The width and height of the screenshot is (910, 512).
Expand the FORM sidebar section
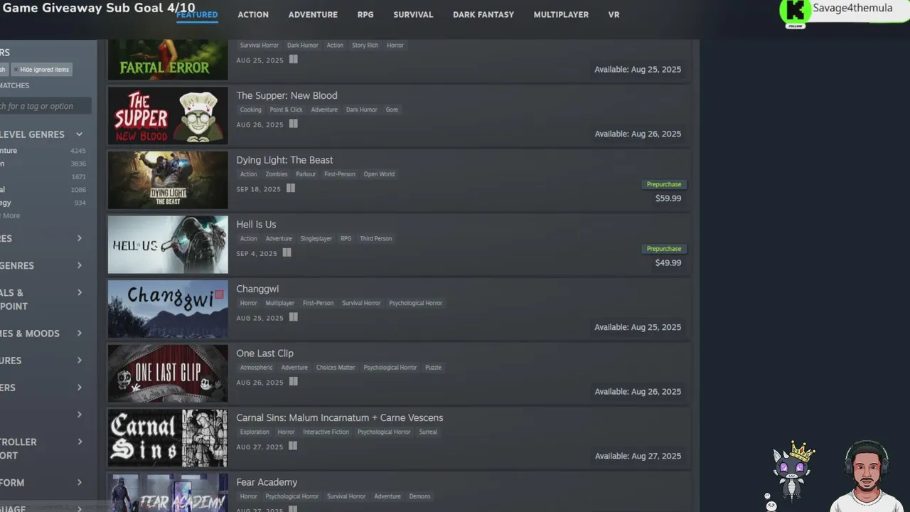(x=79, y=483)
